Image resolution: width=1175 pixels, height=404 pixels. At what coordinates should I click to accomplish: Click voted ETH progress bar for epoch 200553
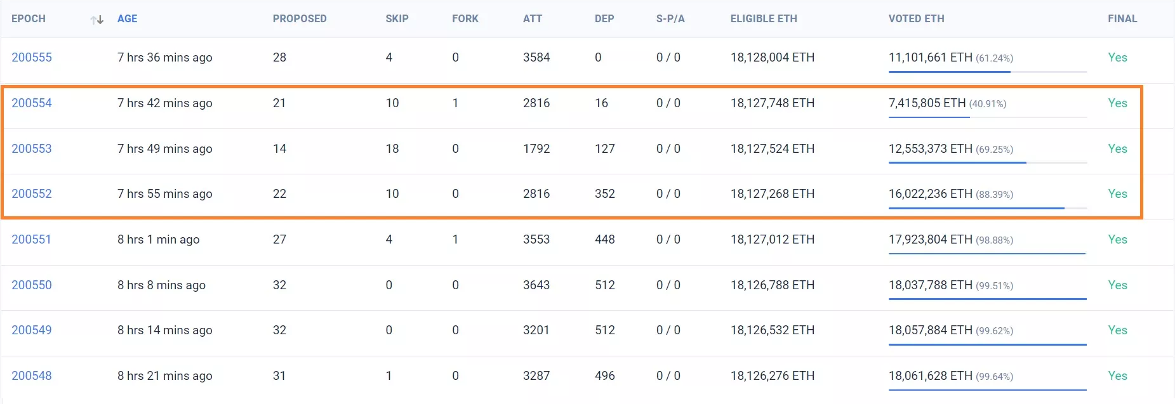click(987, 163)
